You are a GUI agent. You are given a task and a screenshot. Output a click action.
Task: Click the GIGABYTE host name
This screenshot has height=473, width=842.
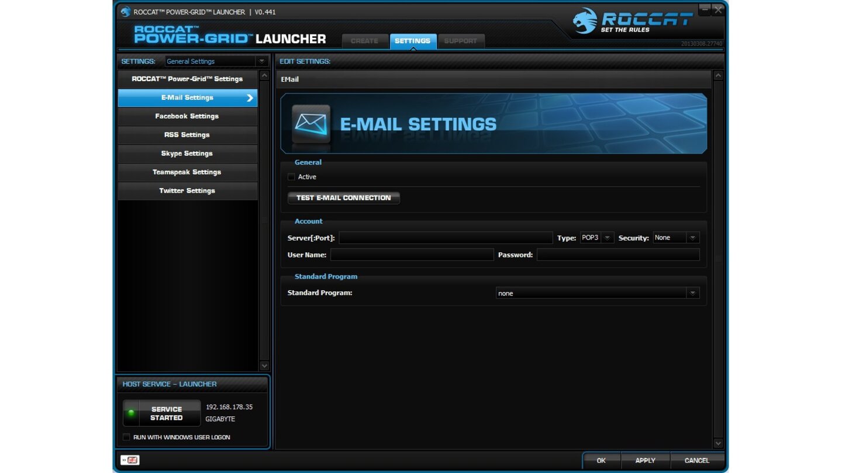point(220,419)
